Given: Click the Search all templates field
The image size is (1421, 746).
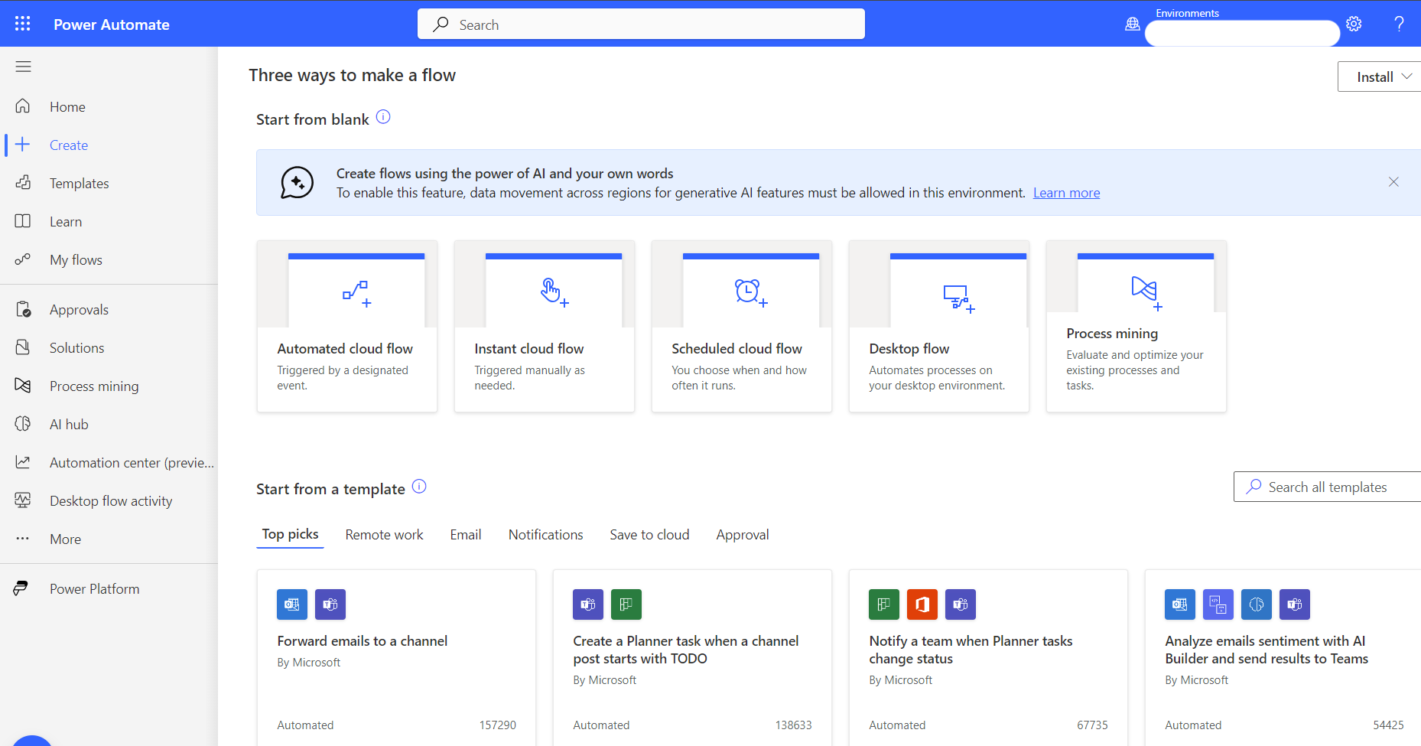Looking at the screenshot, I should click(x=1327, y=487).
